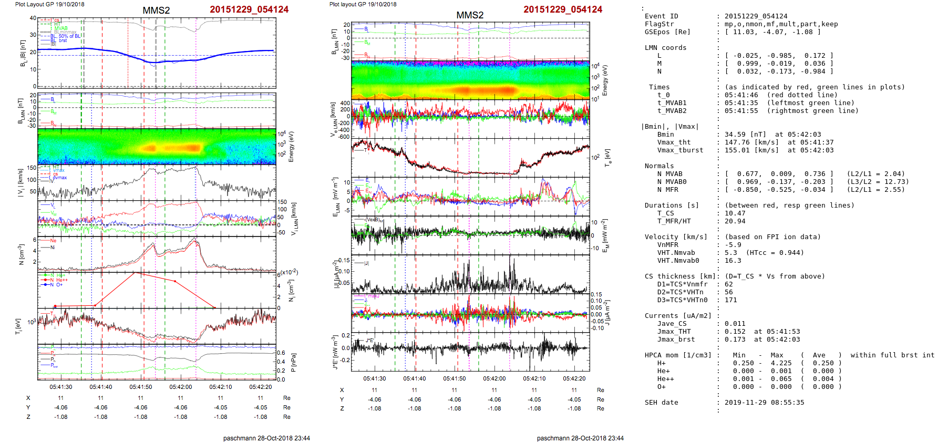Click the N [cm-3] axis label of left plot
Screen dimensions: 948x442
pyautogui.click(x=21, y=254)
